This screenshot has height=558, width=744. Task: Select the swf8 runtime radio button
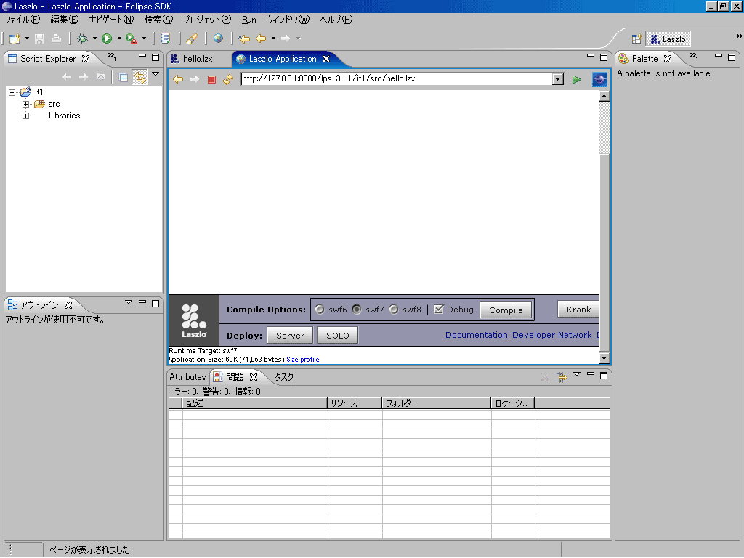(394, 310)
